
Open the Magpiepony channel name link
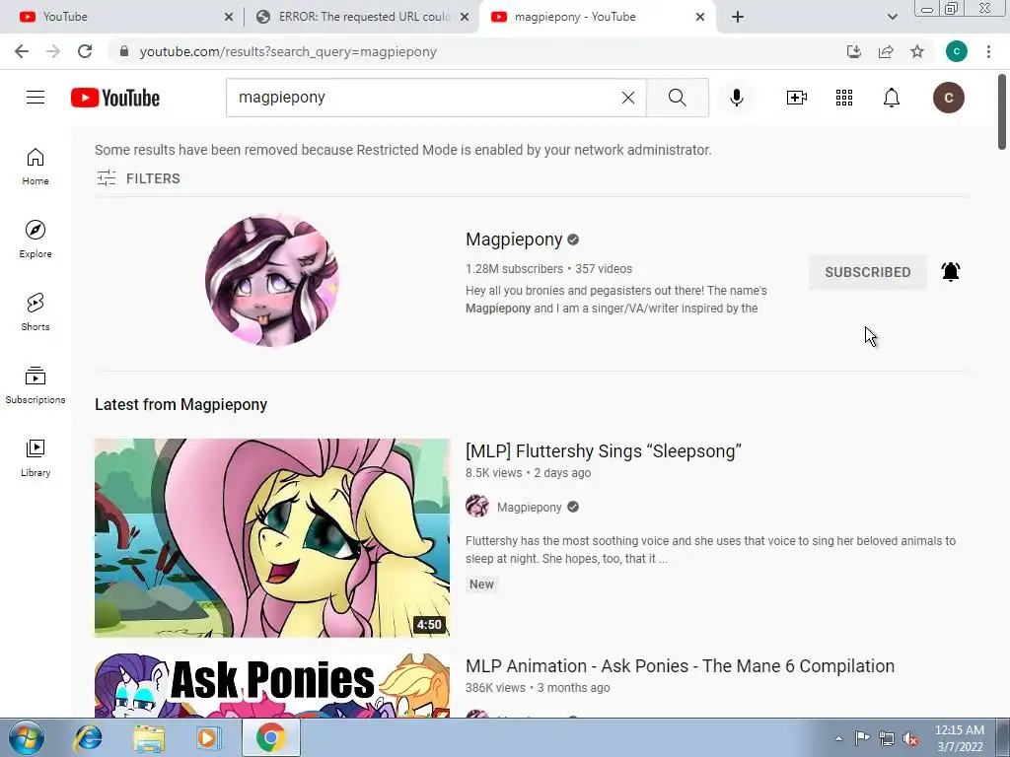tap(514, 240)
